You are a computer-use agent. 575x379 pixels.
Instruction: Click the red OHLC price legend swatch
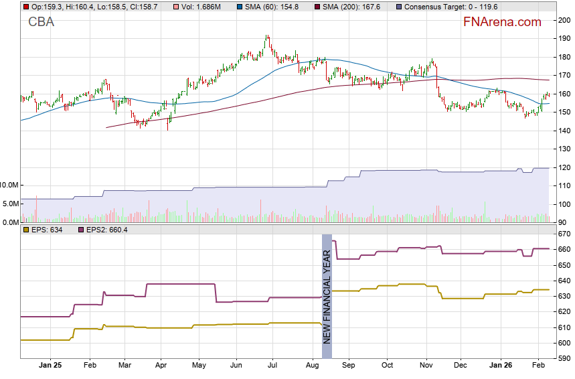point(25,6)
